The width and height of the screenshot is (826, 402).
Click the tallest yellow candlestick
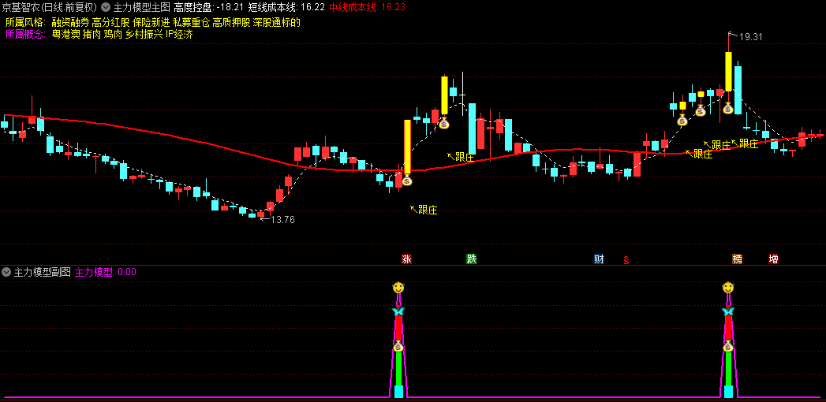pyautogui.click(x=407, y=147)
